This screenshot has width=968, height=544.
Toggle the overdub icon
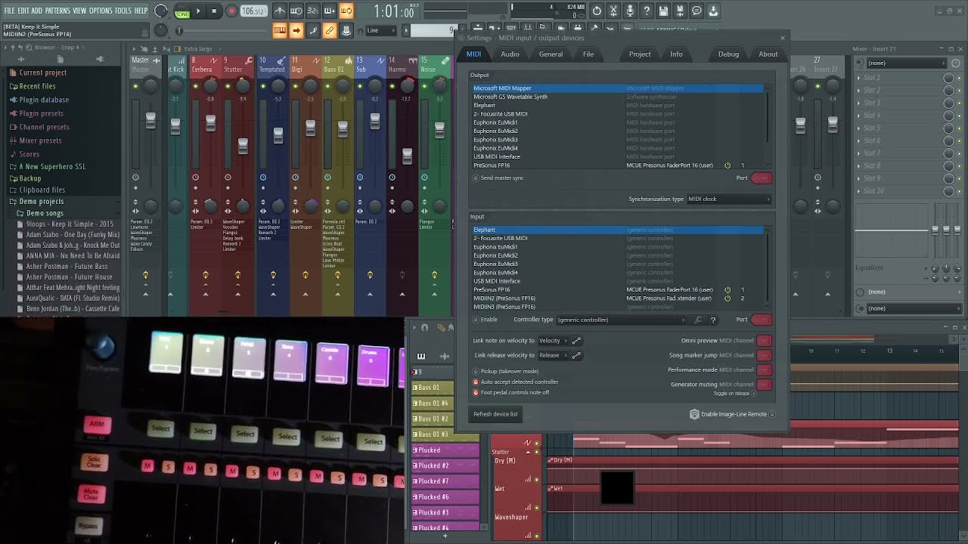click(x=330, y=11)
